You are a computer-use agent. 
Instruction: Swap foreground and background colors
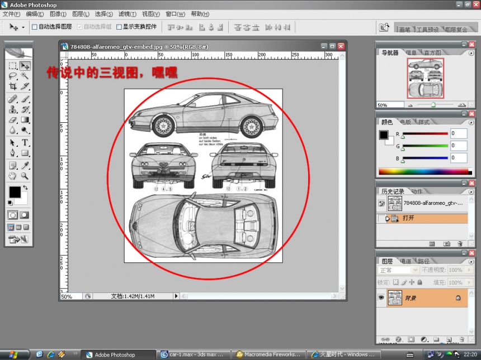(x=26, y=188)
